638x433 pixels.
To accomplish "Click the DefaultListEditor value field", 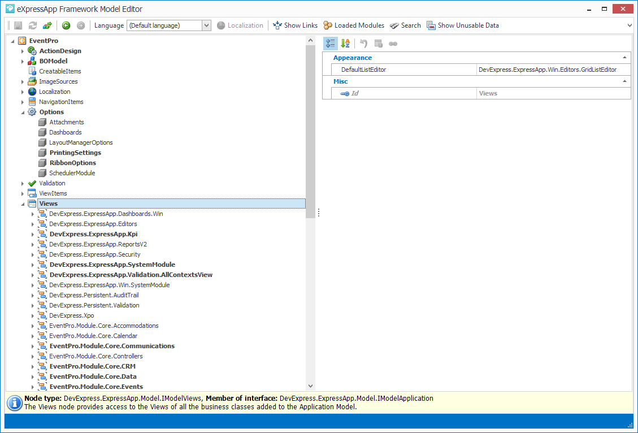I will 553,70.
